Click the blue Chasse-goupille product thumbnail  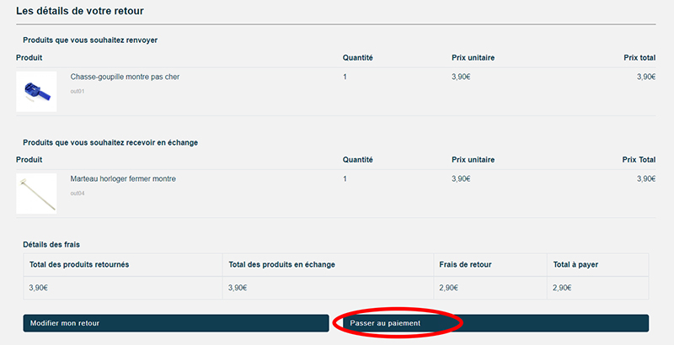coord(36,91)
